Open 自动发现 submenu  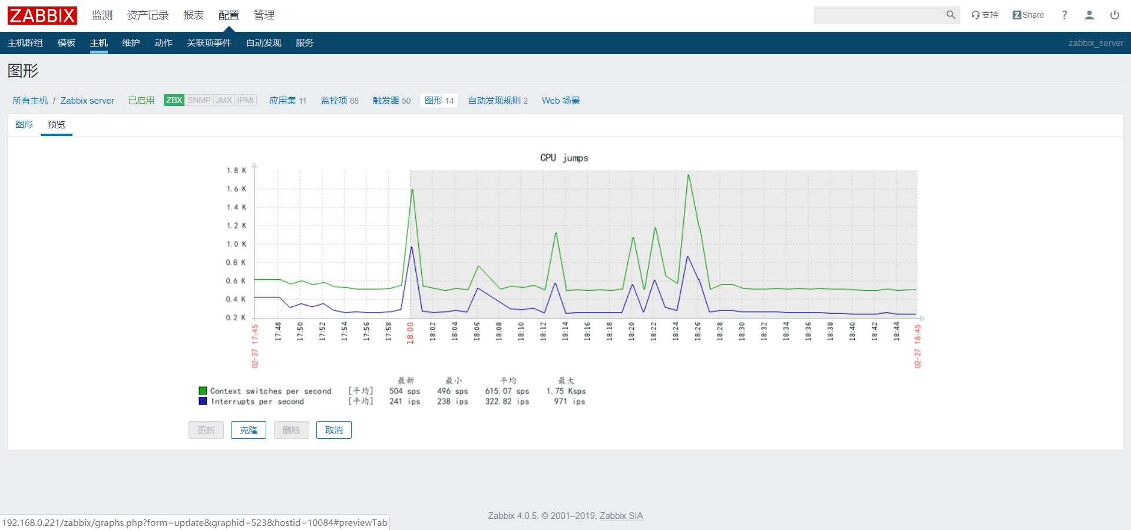(263, 43)
